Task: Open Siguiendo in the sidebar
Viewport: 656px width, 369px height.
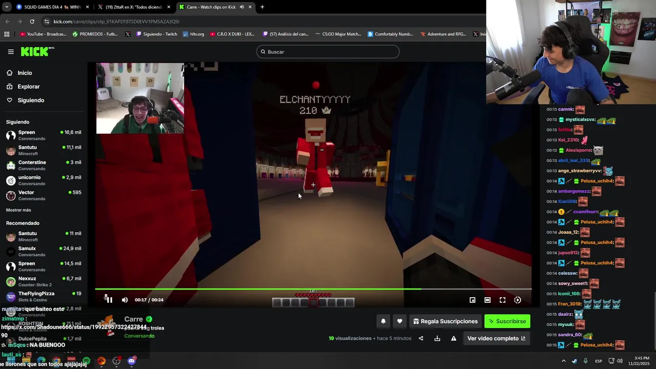Action: click(x=31, y=100)
